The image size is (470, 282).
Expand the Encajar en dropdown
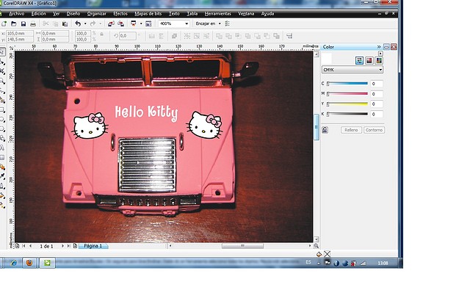click(x=220, y=23)
